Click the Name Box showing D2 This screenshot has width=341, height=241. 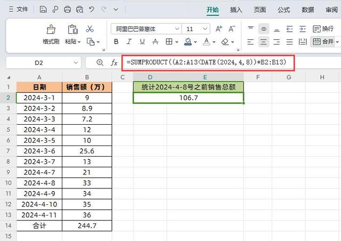39,63
